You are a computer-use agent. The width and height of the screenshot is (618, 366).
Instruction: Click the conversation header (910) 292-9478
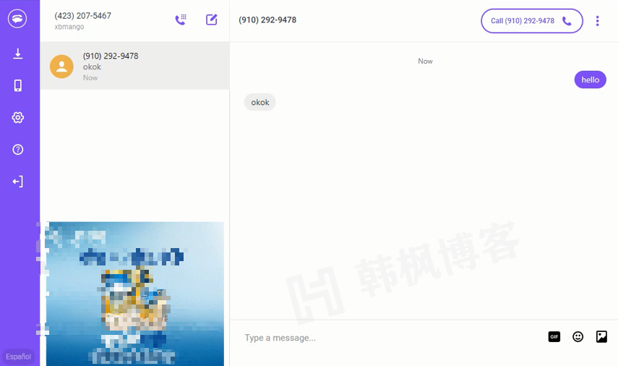click(267, 20)
